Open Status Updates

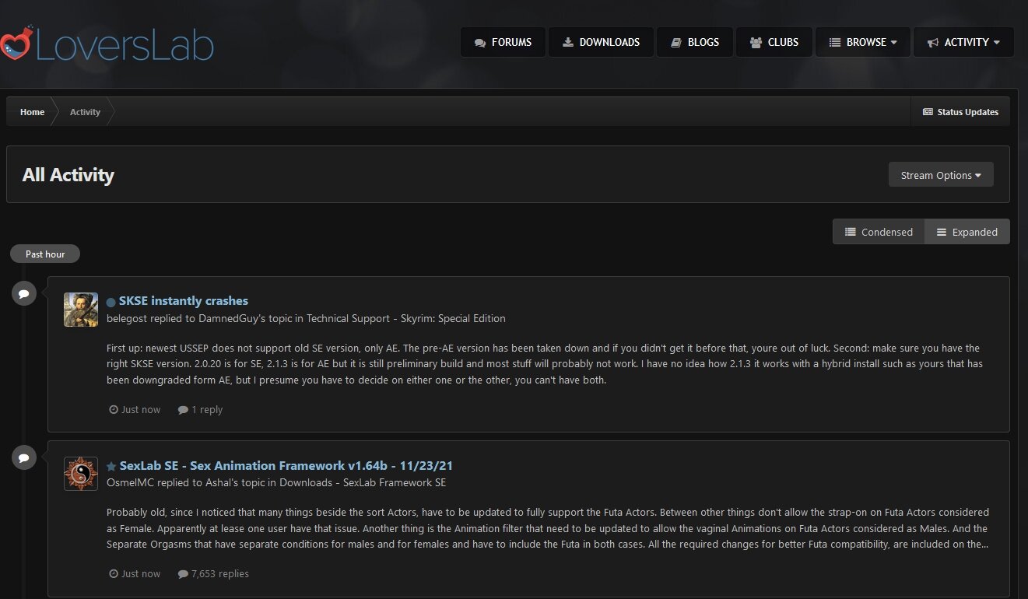point(960,112)
